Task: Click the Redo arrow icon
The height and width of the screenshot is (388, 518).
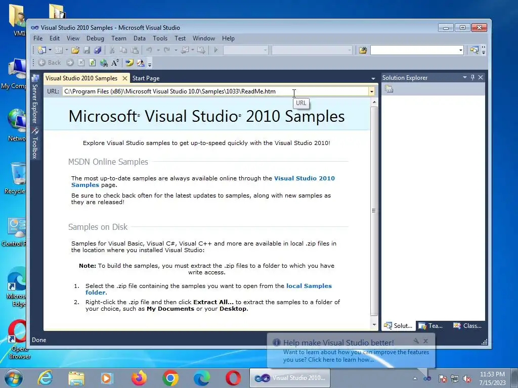Action: coord(167,50)
